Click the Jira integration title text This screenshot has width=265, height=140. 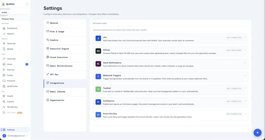tap(105, 37)
